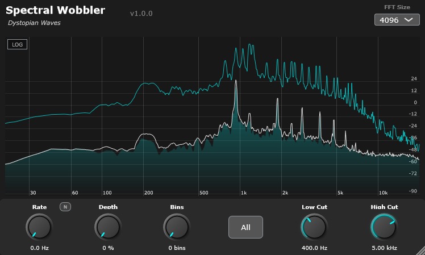This screenshot has width=425, height=255.
Task: Click the 400.0 Hz low cut value
Action: (314, 248)
